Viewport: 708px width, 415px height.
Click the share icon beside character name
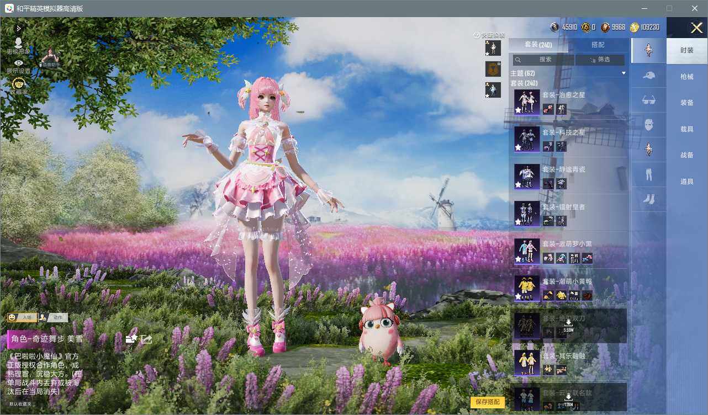click(x=146, y=339)
